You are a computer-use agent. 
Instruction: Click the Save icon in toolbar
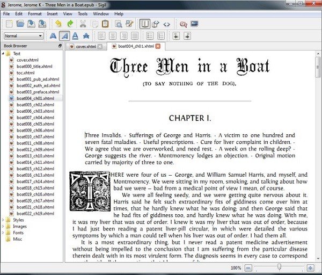31,24
